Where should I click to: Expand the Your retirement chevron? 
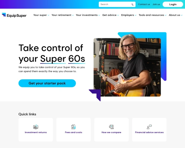[x=73, y=15]
